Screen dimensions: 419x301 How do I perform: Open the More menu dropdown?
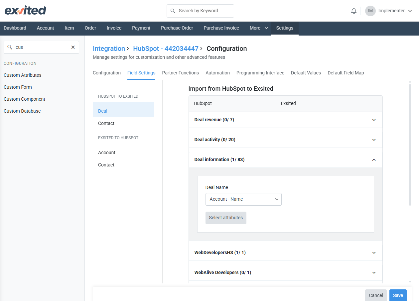(259, 28)
